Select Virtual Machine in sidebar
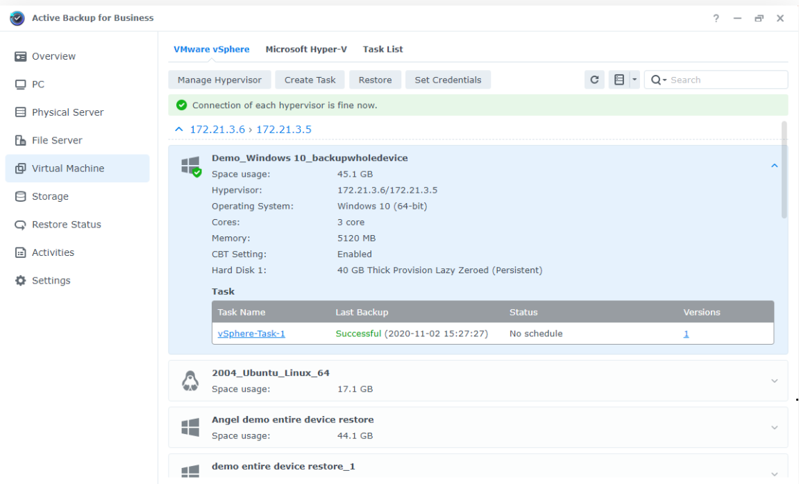Screen dimensions: 799x484 coord(78,168)
